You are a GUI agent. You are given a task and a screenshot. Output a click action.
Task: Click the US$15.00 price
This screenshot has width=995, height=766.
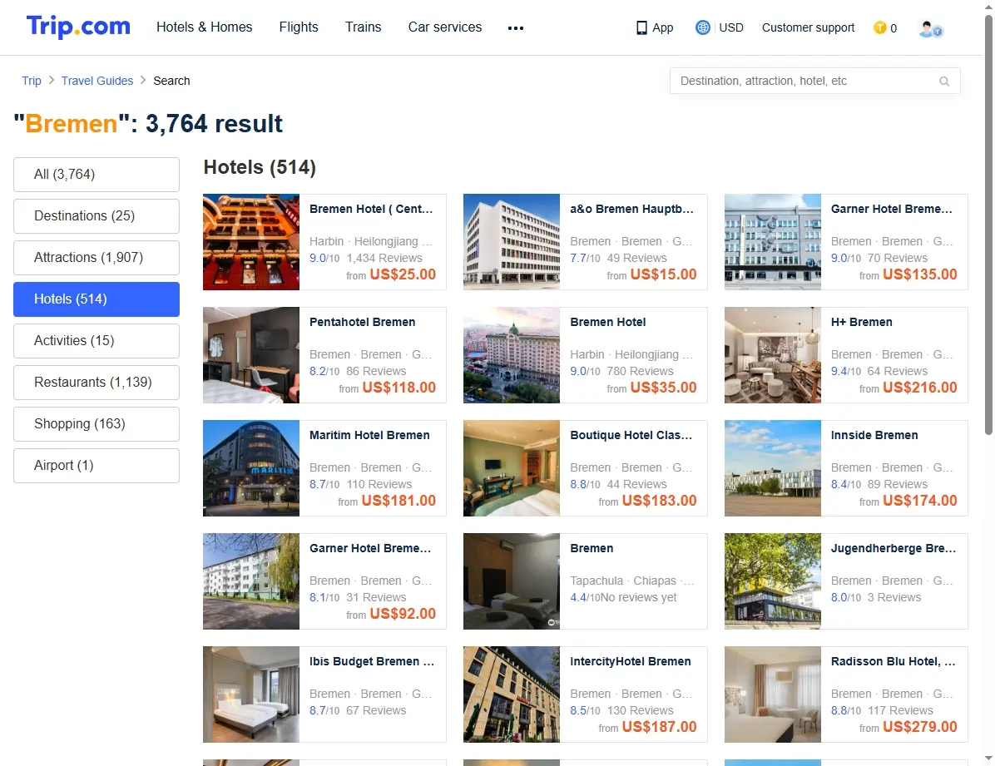coord(663,274)
